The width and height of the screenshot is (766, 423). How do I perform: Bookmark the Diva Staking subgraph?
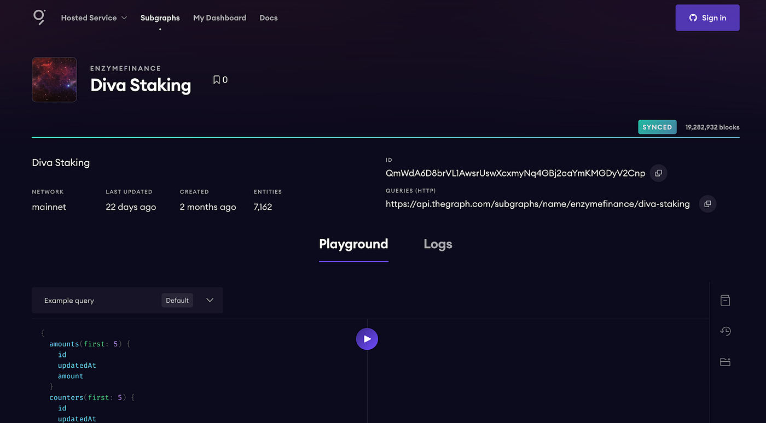217,79
